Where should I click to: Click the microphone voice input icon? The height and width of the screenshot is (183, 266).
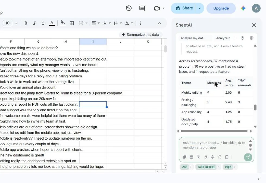tap(212, 157)
